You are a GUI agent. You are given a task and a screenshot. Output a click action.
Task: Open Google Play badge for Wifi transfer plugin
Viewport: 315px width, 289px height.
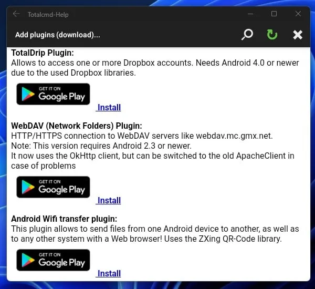[53, 260]
